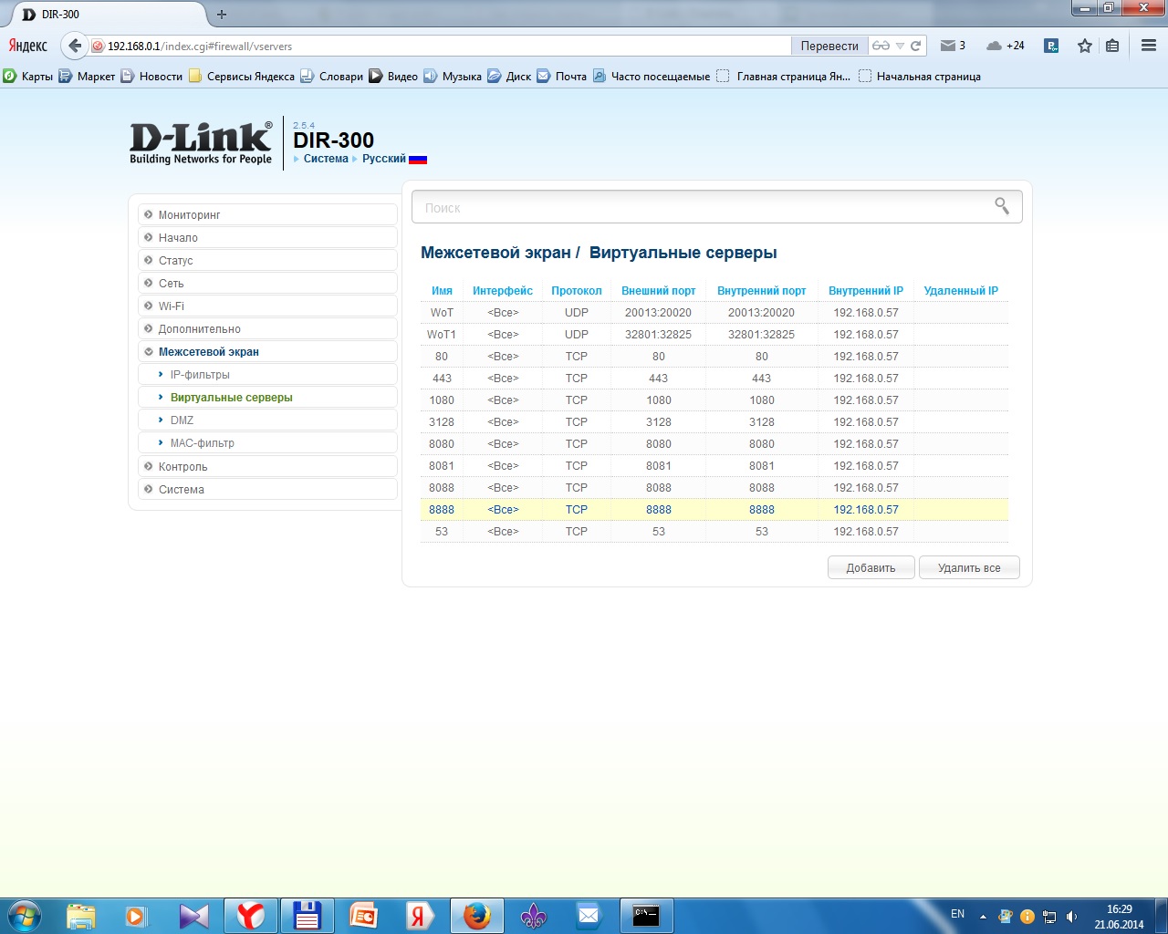Viewport: 1168px width, 934px height.
Task: Open the DMZ sidebar item
Action: click(x=182, y=420)
